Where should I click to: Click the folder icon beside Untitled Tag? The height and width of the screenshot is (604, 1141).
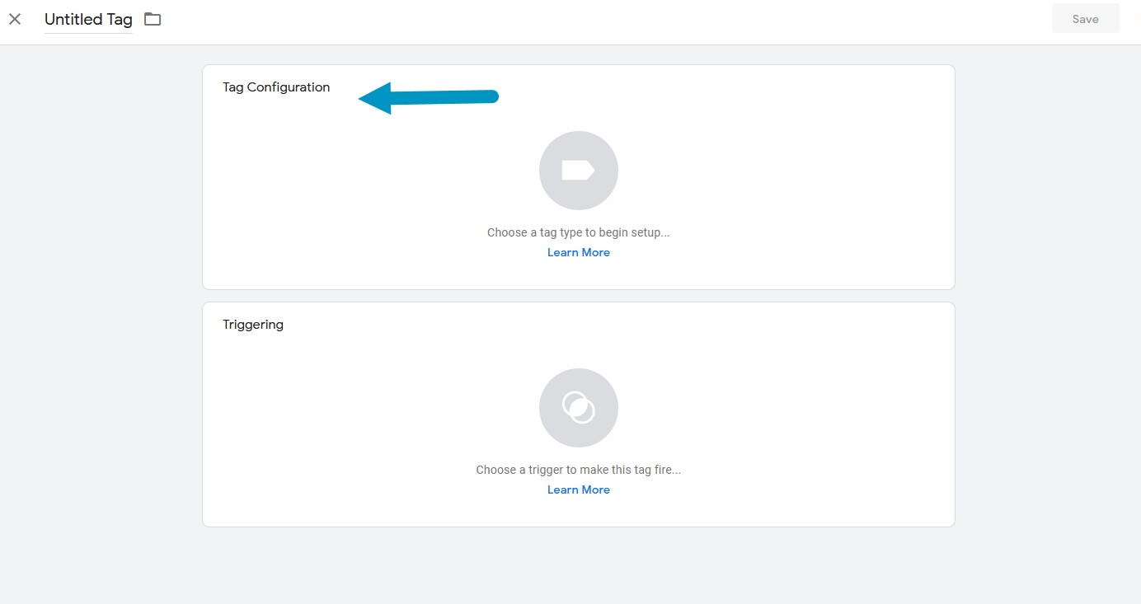tap(153, 19)
